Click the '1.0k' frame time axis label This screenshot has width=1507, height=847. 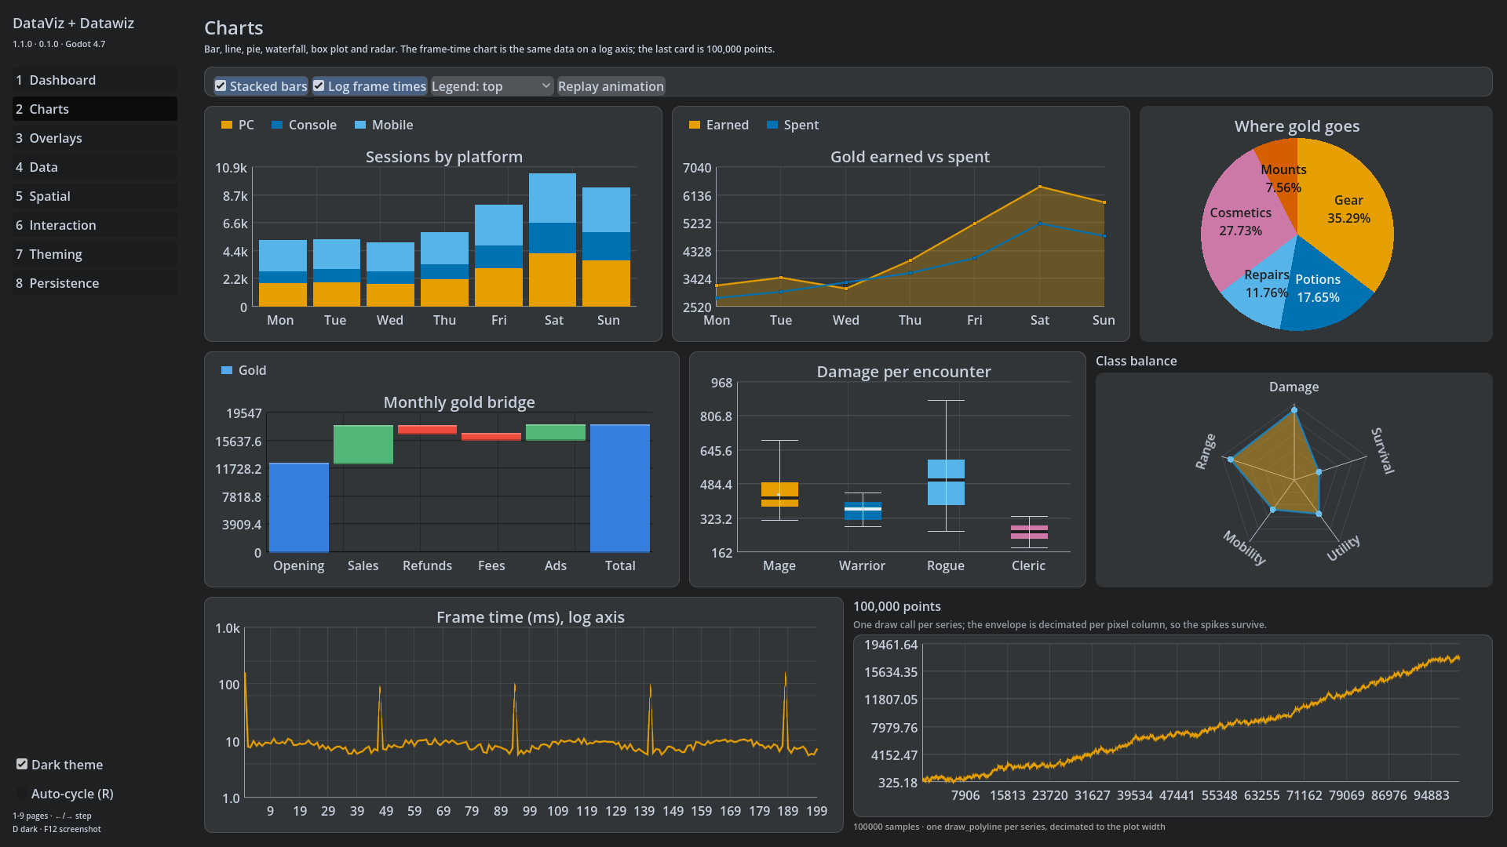pyautogui.click(x=228, y=628)
